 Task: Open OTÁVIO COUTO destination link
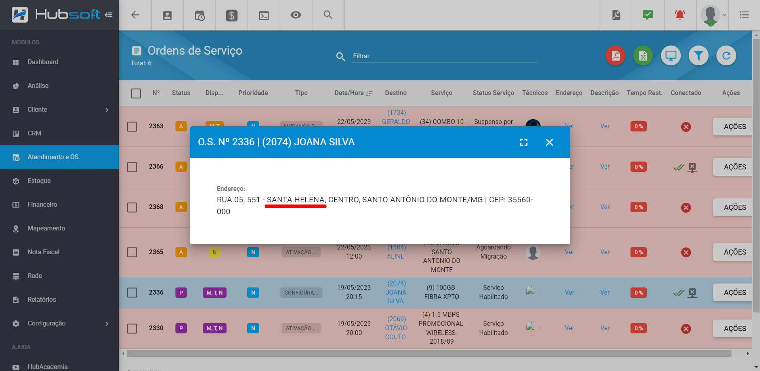pyautogui.click(x=396, y=328)
